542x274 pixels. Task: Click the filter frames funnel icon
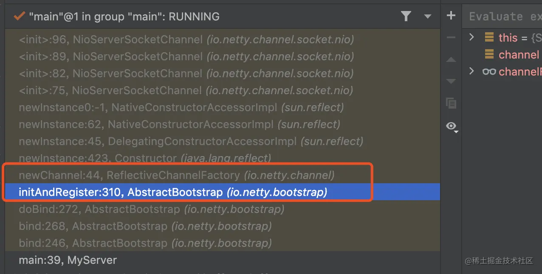[406, 17]
